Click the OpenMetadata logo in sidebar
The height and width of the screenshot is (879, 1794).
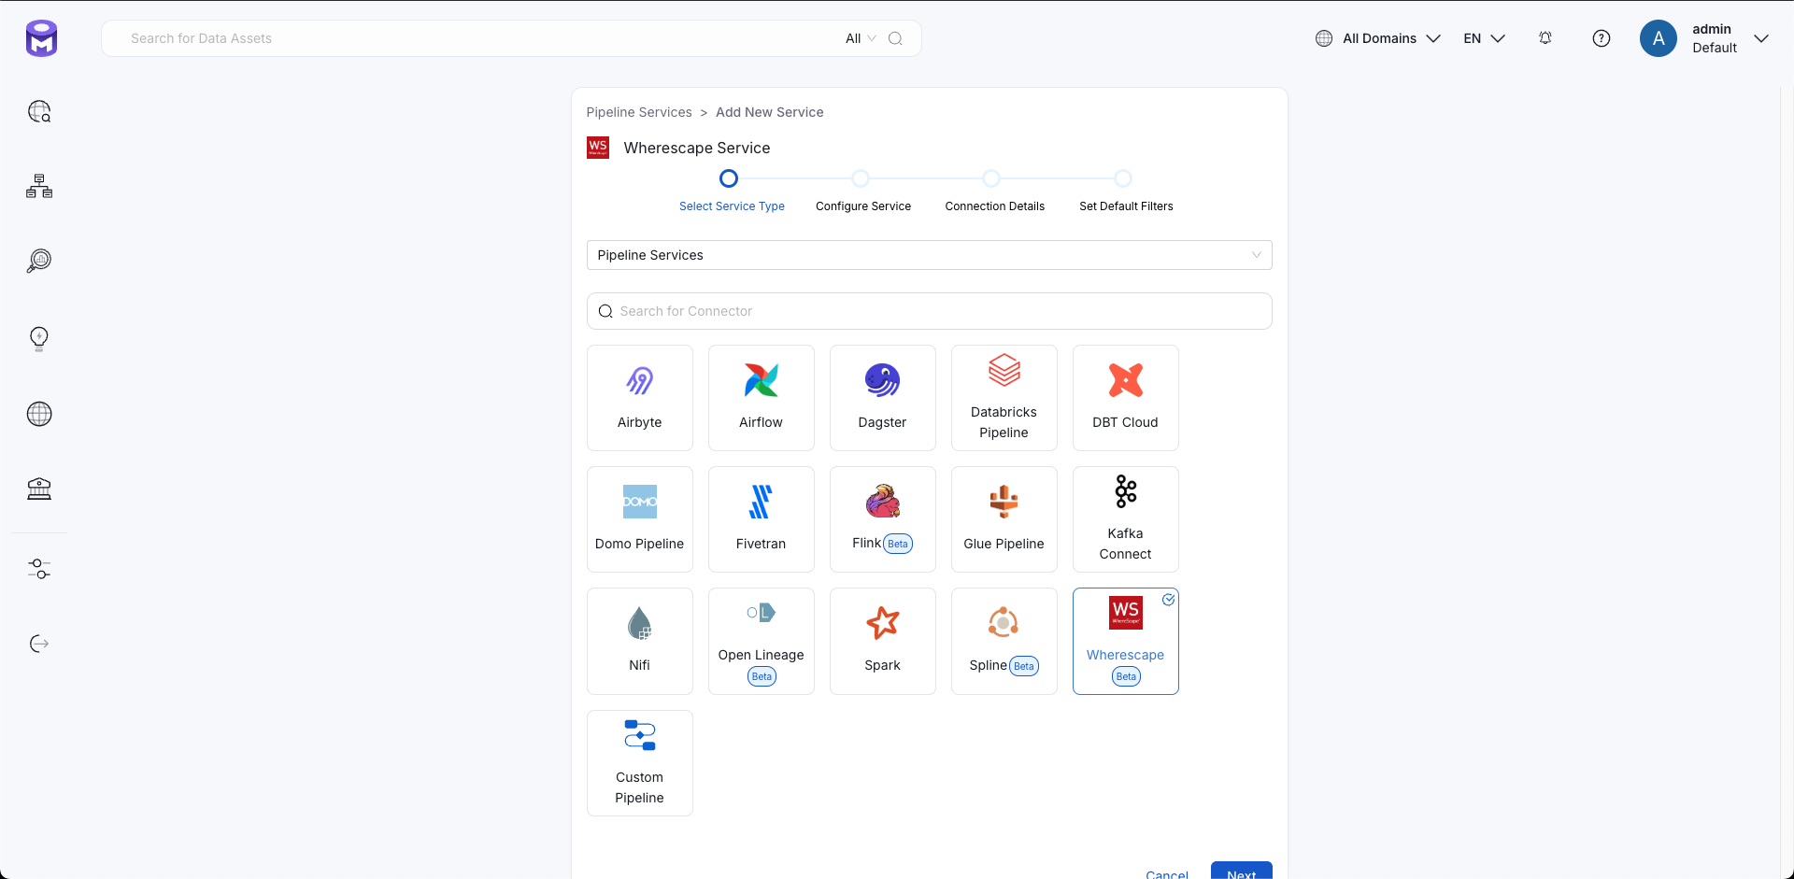click(41, 38)
